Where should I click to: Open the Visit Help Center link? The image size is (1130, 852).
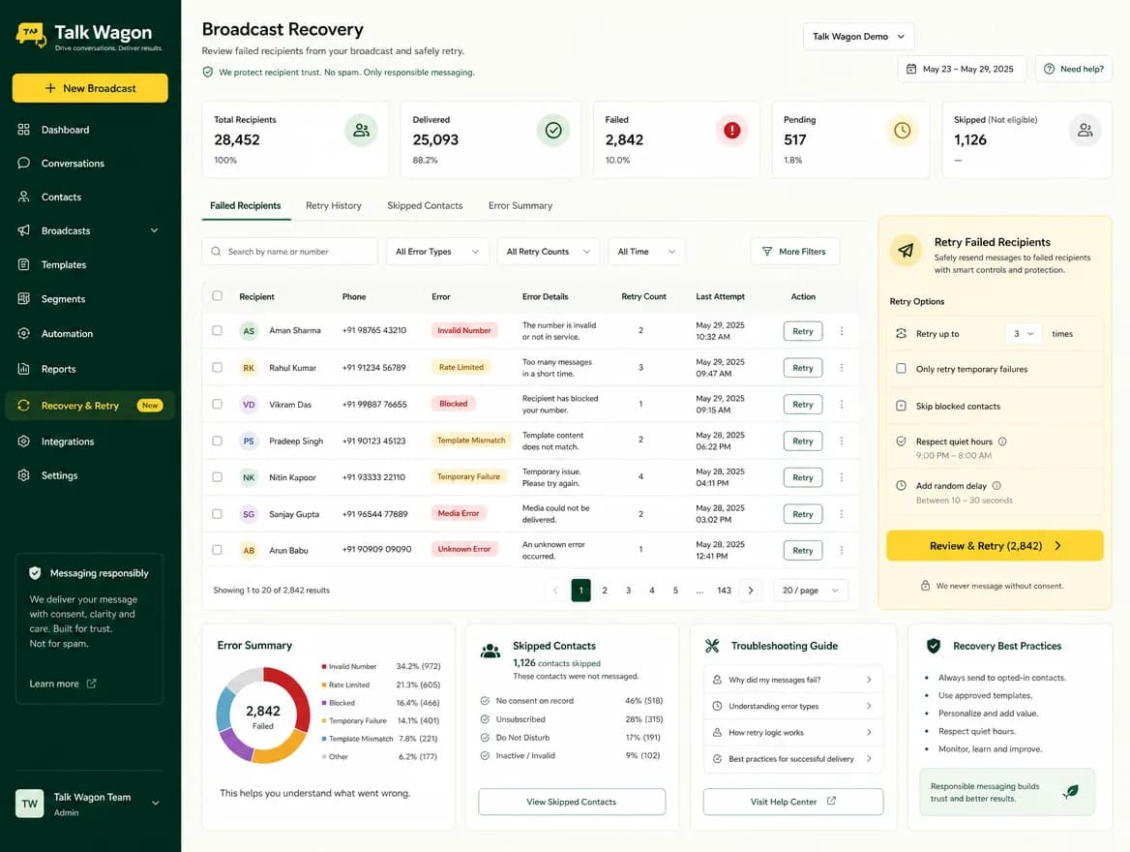792,802
